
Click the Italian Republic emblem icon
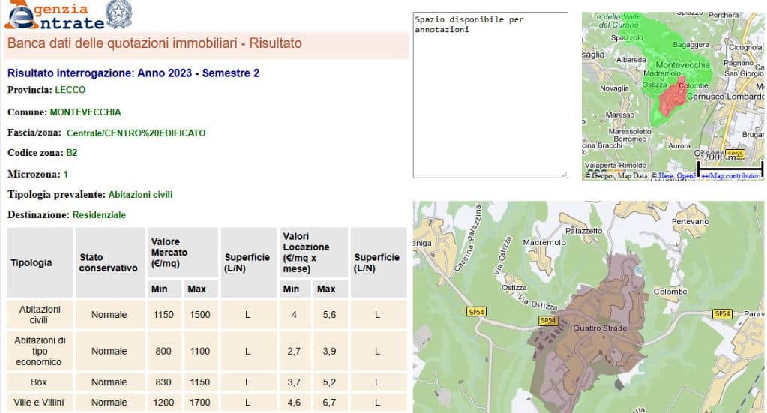tap(118, 14)
